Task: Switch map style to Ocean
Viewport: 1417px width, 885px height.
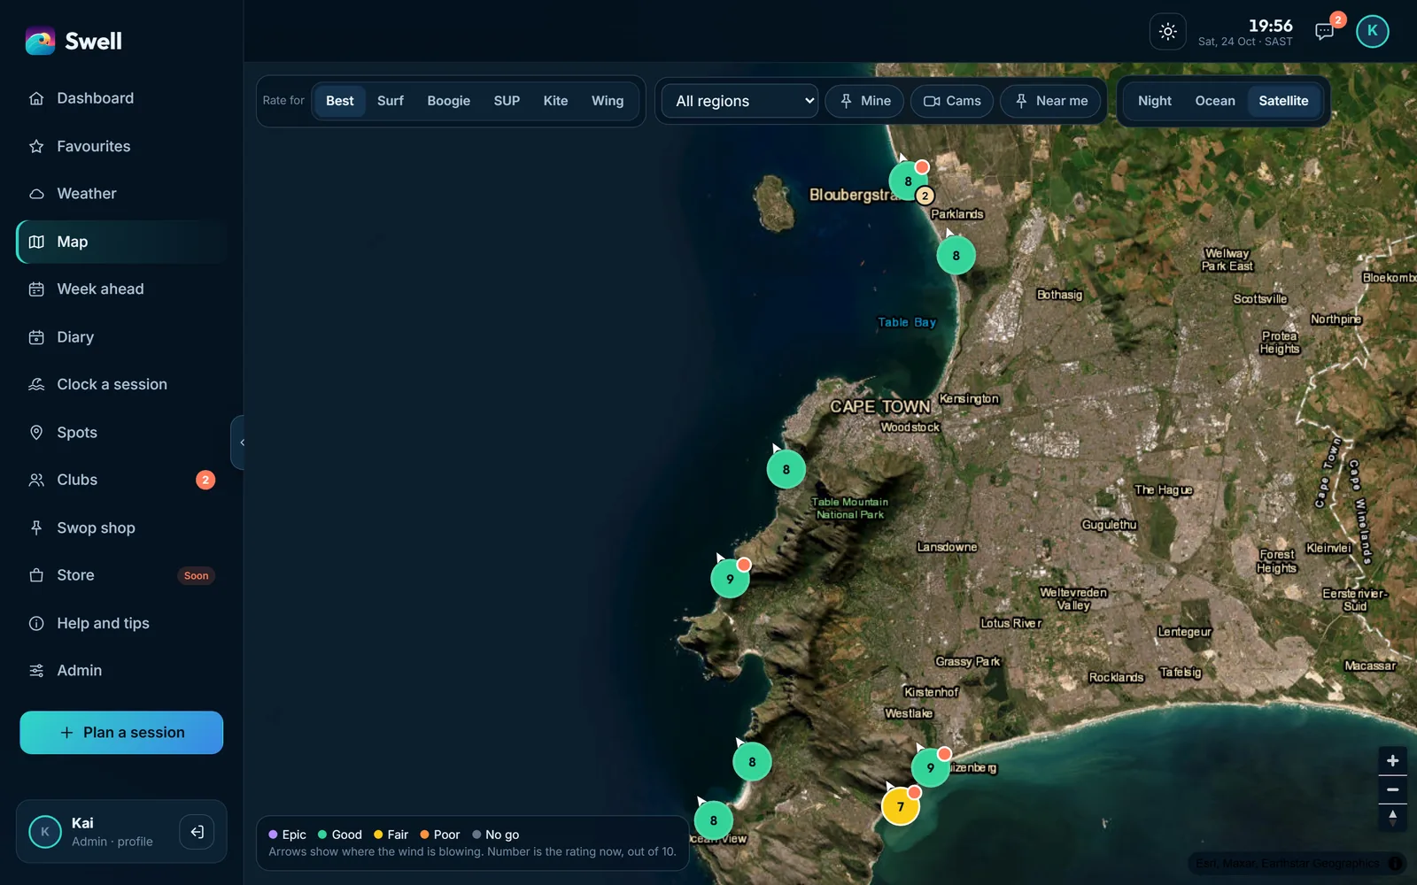Action: (1214, 101)
